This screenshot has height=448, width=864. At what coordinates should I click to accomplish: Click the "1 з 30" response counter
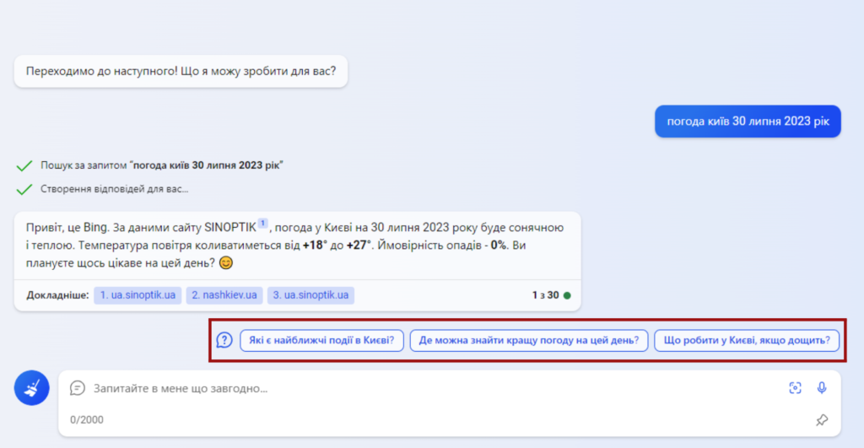point(545,295)
